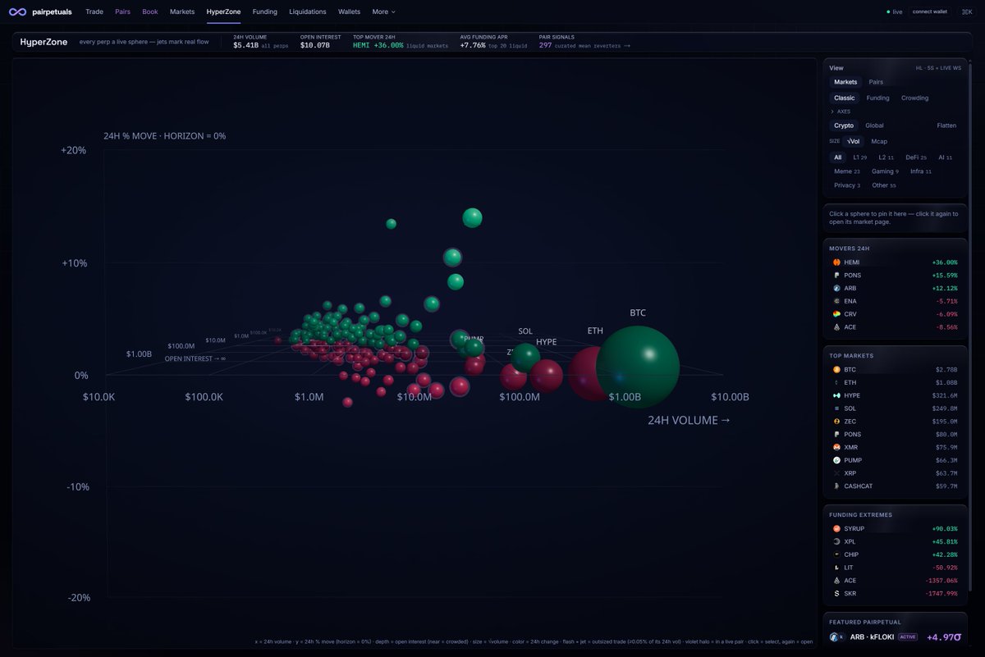Select the Crypto axes option
This screenshot has width=985, height=657.
click(x=844, y=125)
